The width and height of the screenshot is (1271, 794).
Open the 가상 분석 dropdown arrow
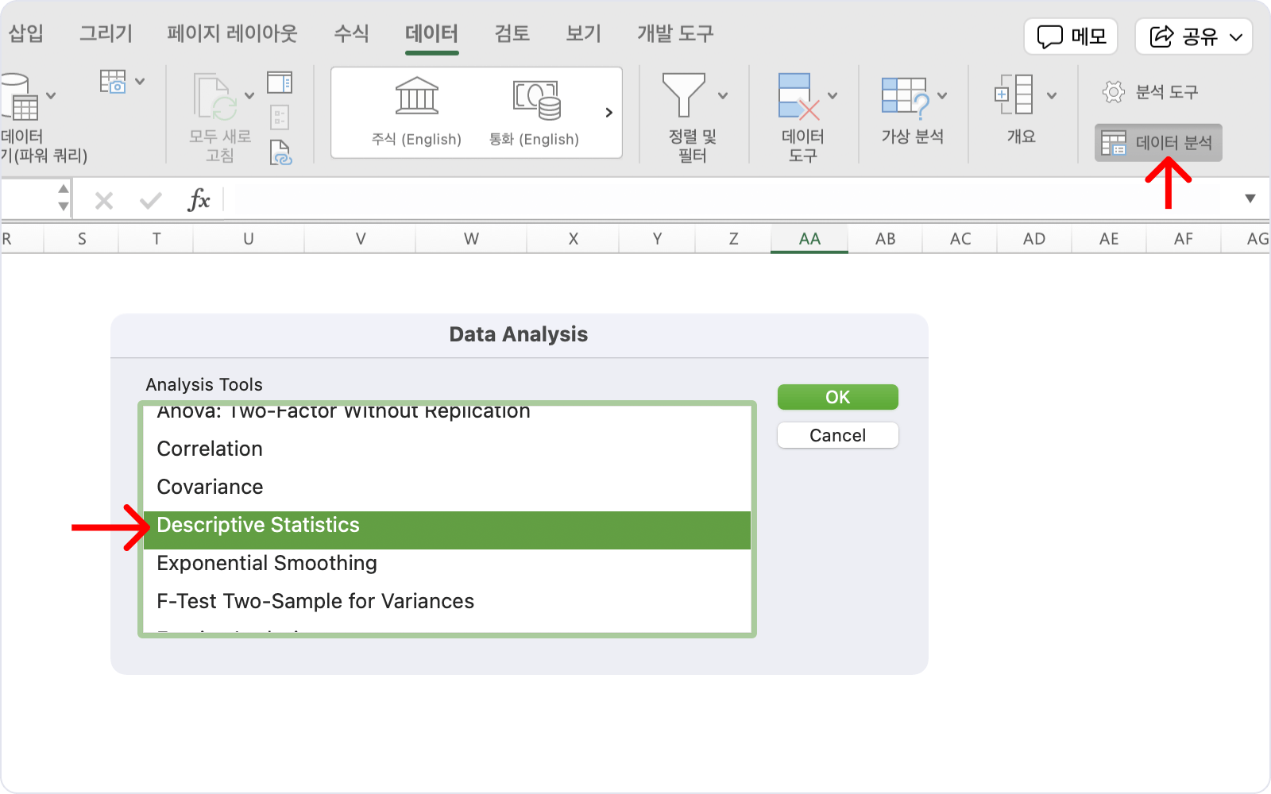(x=942, y=96)
